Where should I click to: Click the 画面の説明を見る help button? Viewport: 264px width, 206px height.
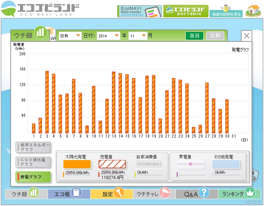coord(226,14)
